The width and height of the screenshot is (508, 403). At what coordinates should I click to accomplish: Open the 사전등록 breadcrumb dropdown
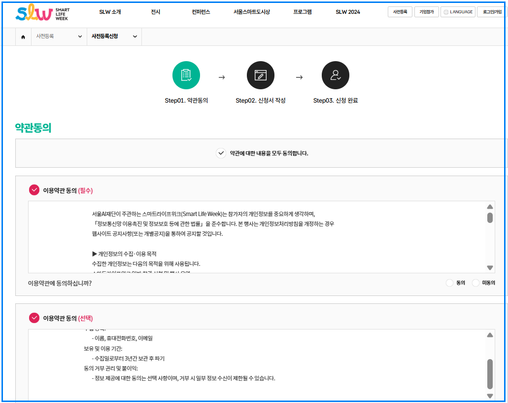(x=59, y=37)
